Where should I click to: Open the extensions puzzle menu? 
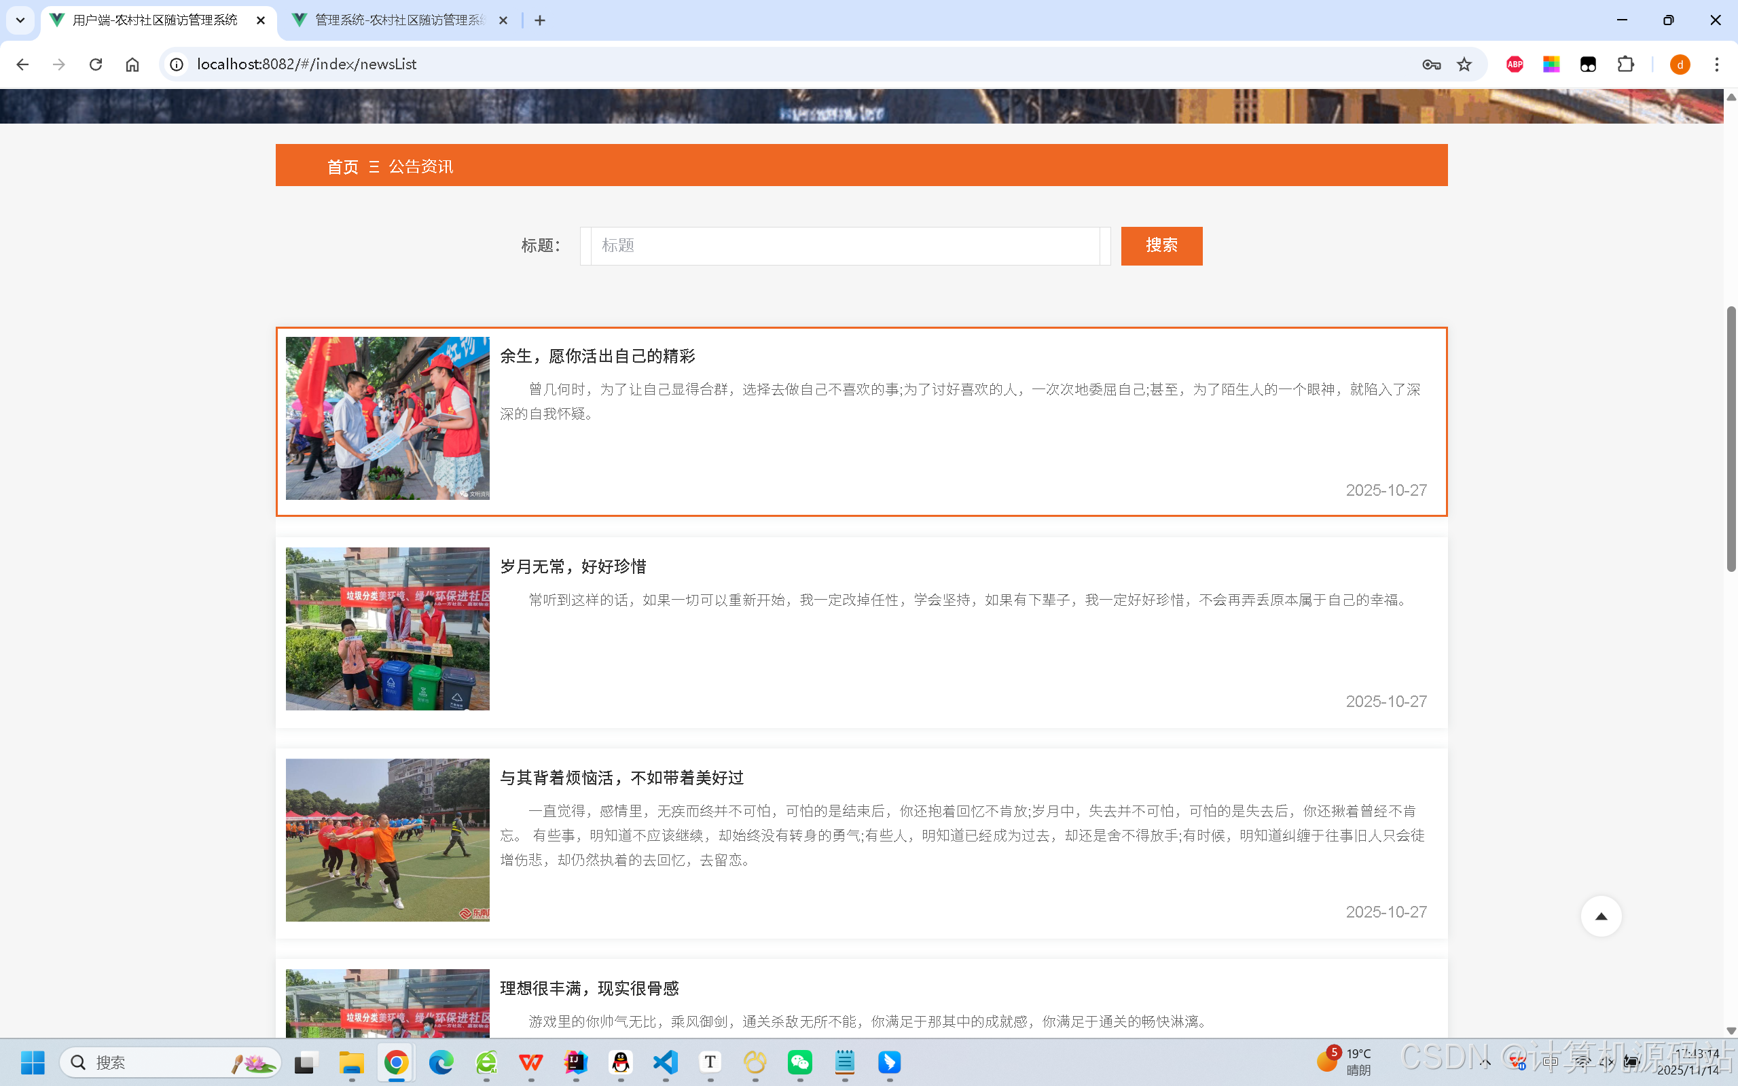pos(1625,65)
